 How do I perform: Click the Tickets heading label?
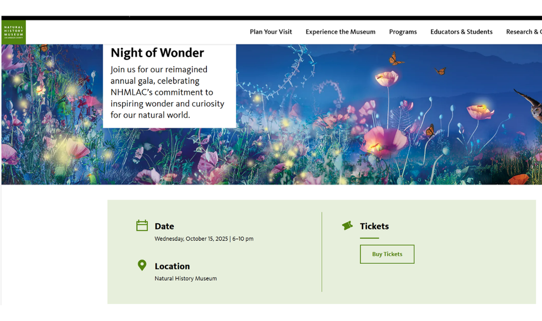click(374, 226)
